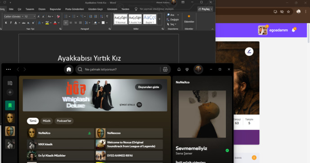Viewport: 310px width, 163px height.
Task: Click the Ara search button in Word
Action: [171, 15]
